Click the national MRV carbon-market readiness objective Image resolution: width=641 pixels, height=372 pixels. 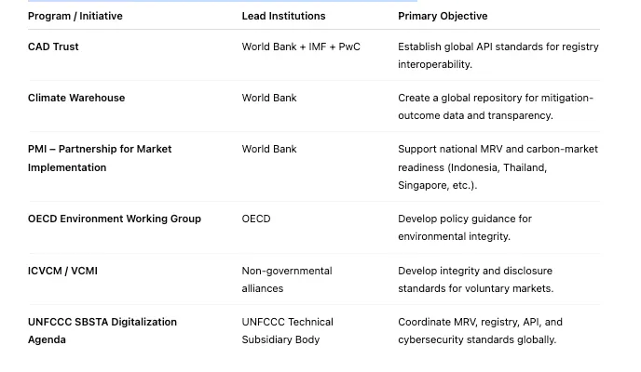(498, 166)
